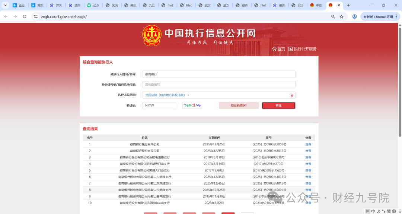Click the page vertical scrollbar thumb
Image resolution: width=402 pixels, height=214 pixels.
tap(400, 82)
